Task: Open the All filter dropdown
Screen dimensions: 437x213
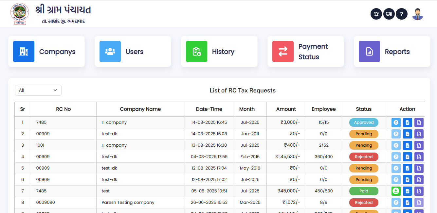Action: point(38,90)
